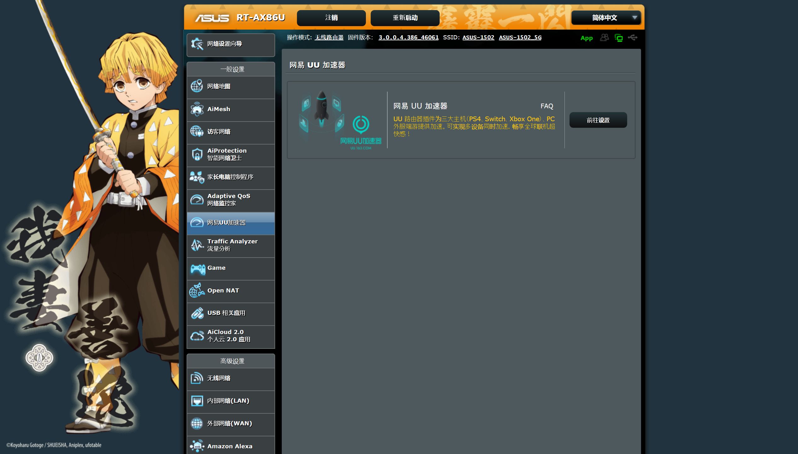The height and width of the screenshot is (454, 798).
Task: Click the AiProtection shield lock icon
Action: [x=197, y=155]
